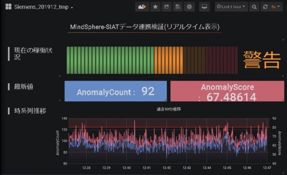This screenshot has height=175, width=287.
Task: Click the AnomalyCount left axis label
Action: (58, 143)
